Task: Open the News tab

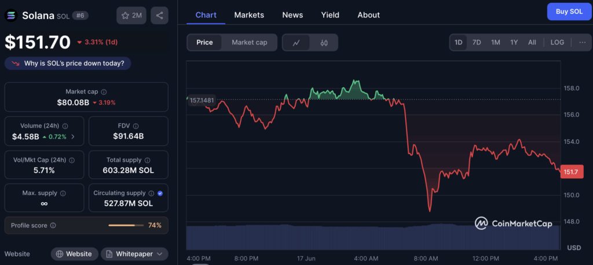Action: pos(292,15)
